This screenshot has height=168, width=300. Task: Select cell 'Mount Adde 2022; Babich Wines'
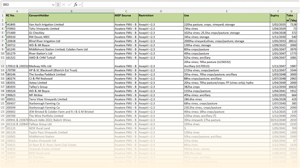[71, 120]
